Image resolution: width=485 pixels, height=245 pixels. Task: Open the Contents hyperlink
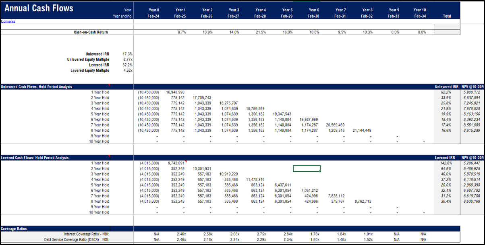pos(8,21)
